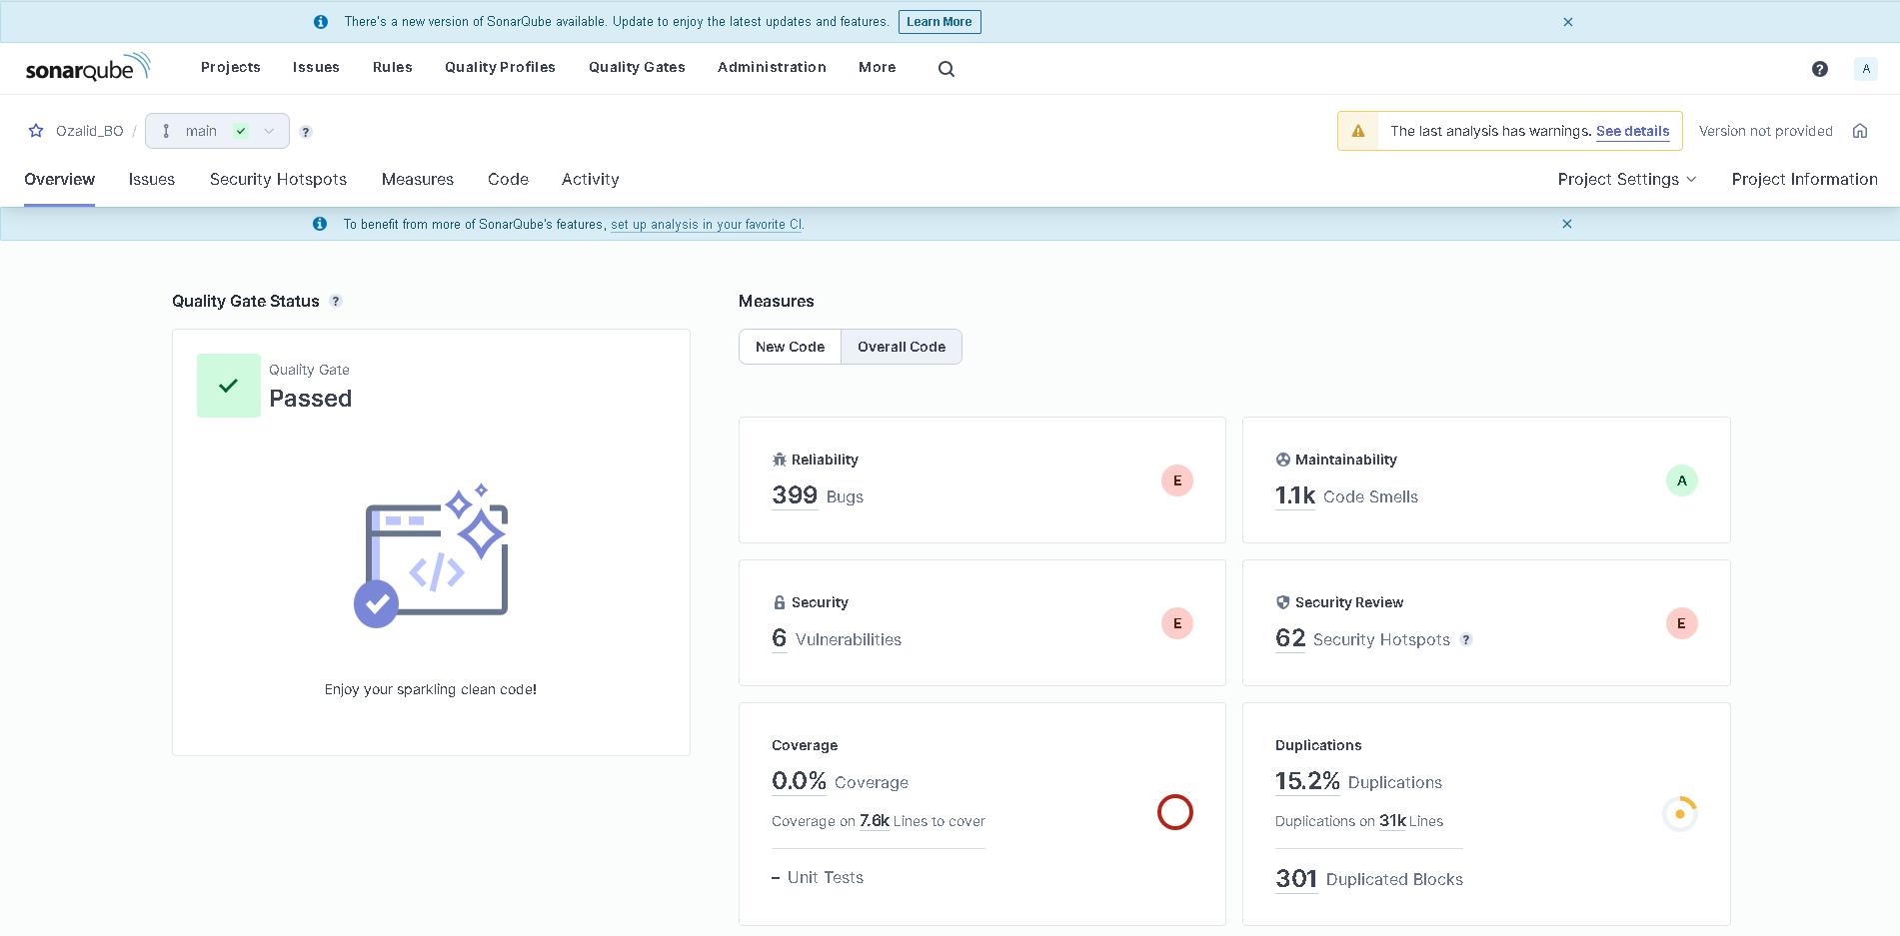Viewport: 1900px width, 936px height.
Task: Click the search magnifier icon
Action: coord(946,69)
